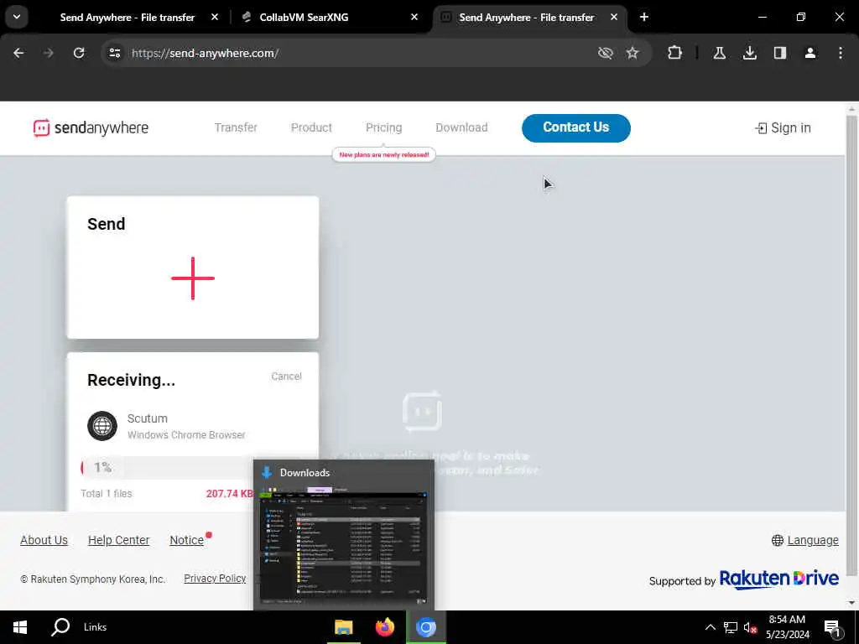Click the Scutum device globe icon
This screenshot has height=644, width=859.
point(102,425)
